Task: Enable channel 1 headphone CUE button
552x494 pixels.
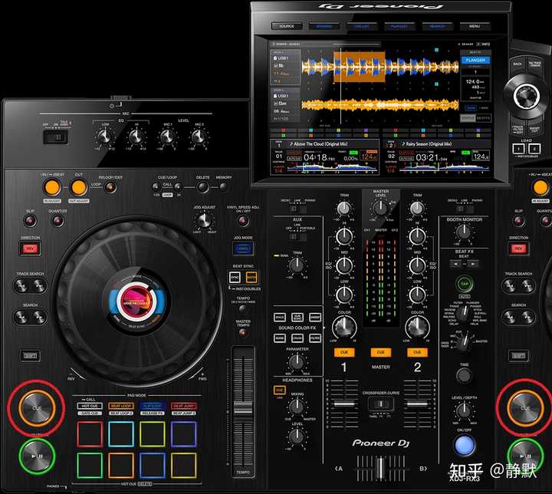Action: 344,352
